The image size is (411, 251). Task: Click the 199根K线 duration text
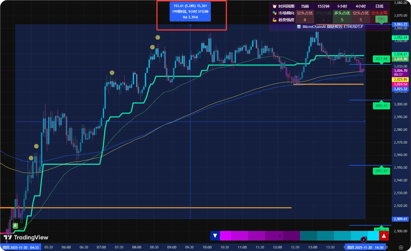coord(190,12)
